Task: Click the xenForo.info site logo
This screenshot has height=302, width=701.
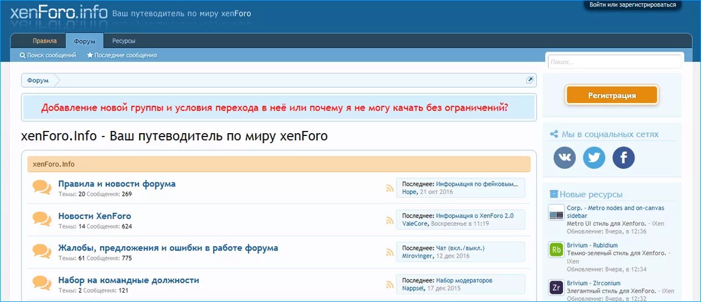Action: tap(59, 13)
